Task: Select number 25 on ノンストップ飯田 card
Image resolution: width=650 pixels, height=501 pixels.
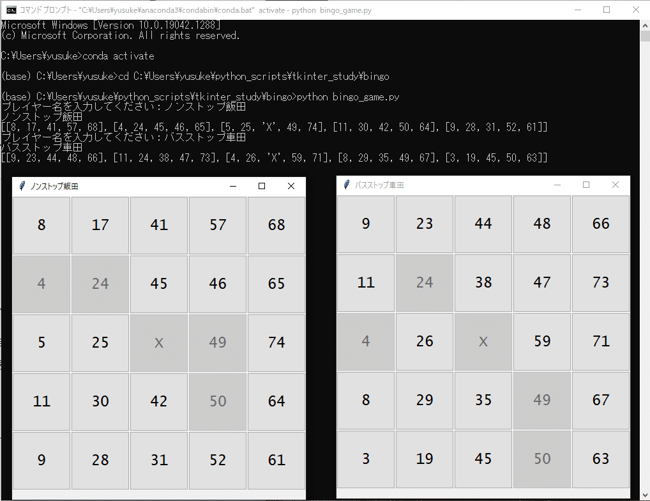Action: click(x=100, y=343)
